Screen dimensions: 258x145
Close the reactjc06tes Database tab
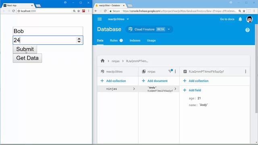pos(124,5)
